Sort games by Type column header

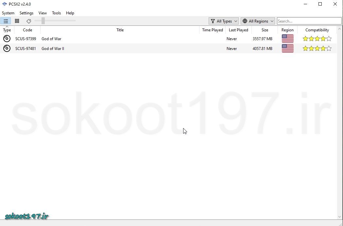[7, 30]
